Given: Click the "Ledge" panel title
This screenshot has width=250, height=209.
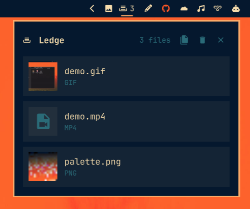Looking at the screenshot, I should (x=52, y=40).
